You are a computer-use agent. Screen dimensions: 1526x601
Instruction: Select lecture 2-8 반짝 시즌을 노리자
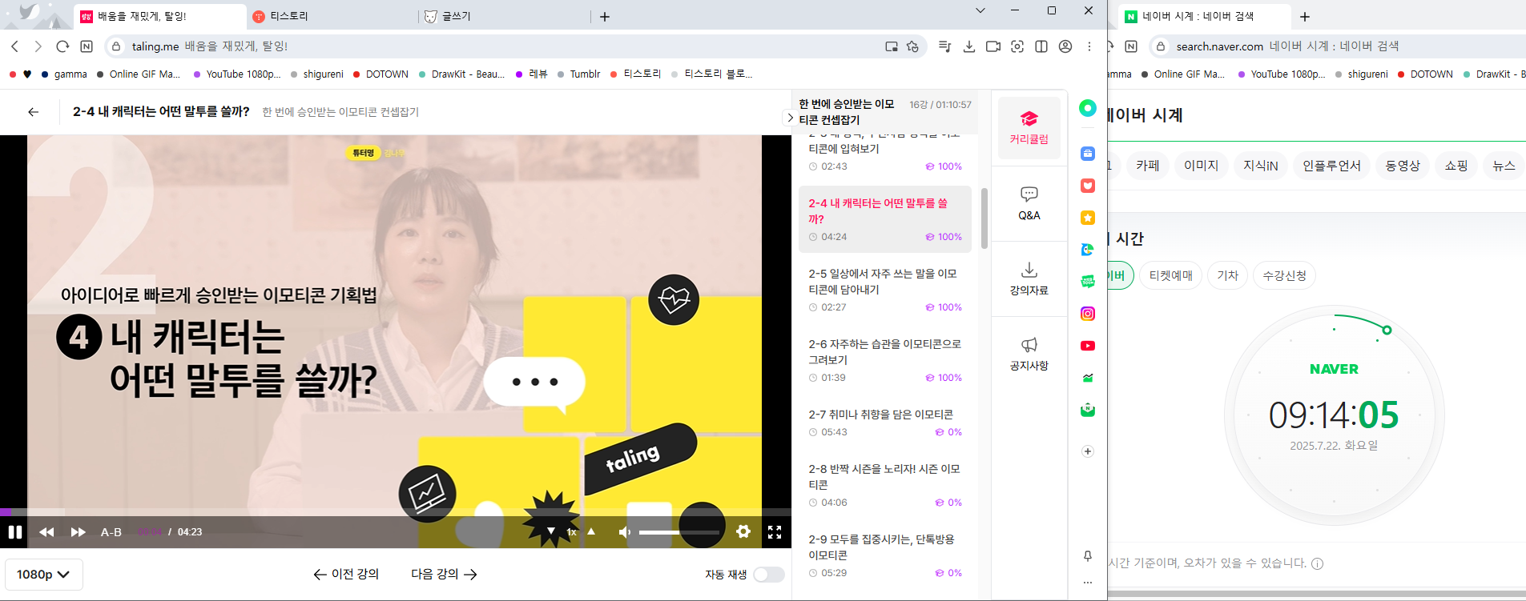coord(885,485)
